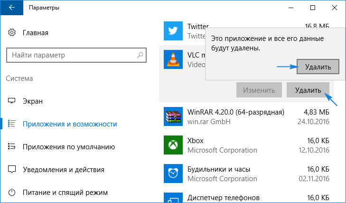This screenshot has height=203, width=346.
Task: Select the Xbox app icon
Action: click(x=173, y=145)
